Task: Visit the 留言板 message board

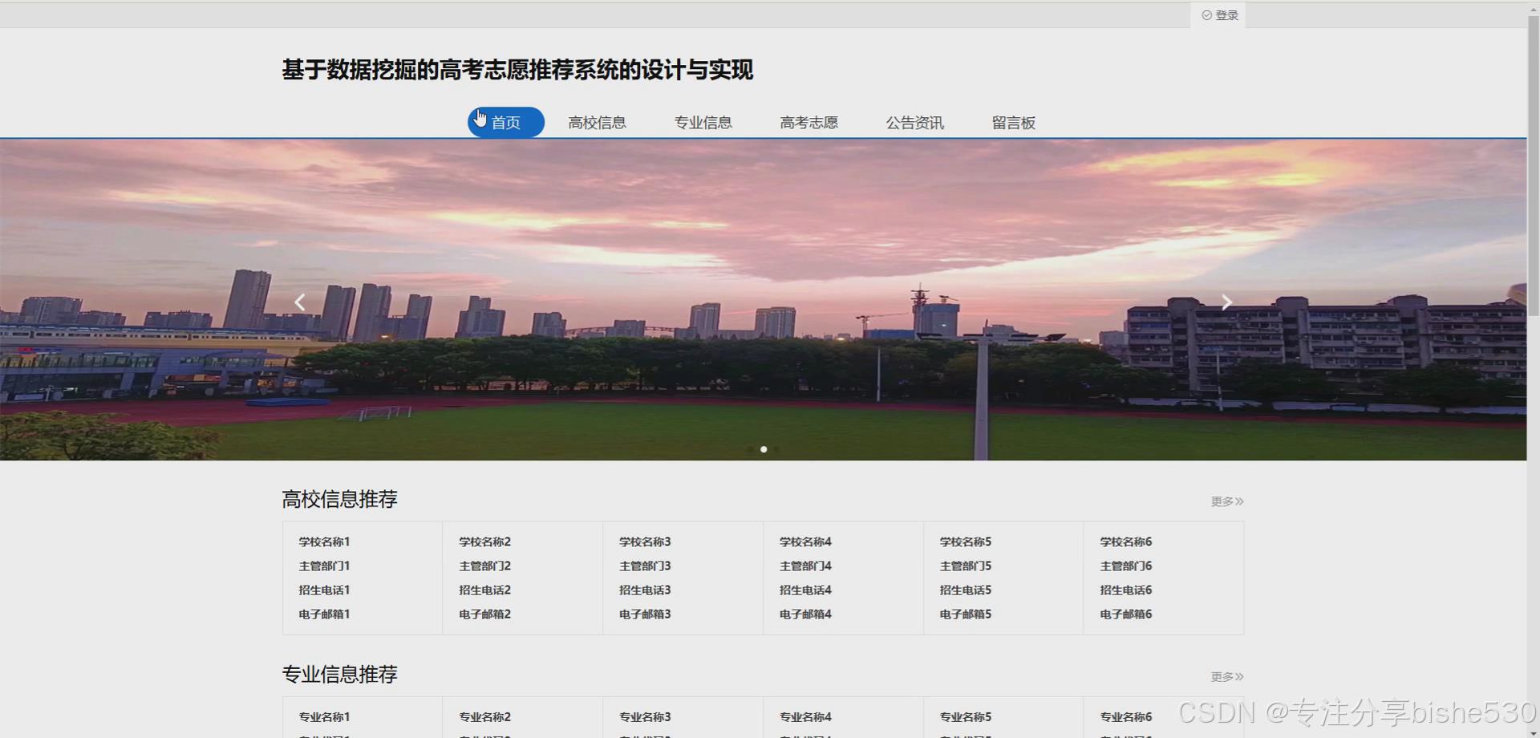Action: 1013,123
